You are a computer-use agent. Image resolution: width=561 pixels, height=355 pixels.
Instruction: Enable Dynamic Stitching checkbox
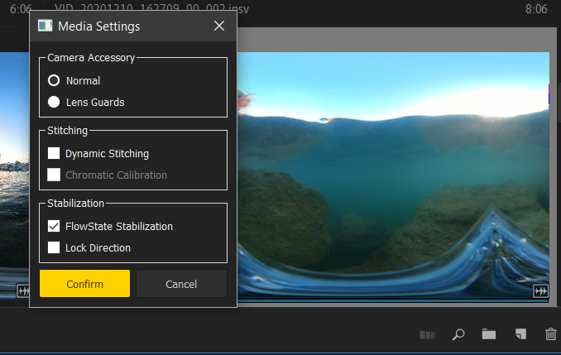pyautogui.click(x=54, y=153)
